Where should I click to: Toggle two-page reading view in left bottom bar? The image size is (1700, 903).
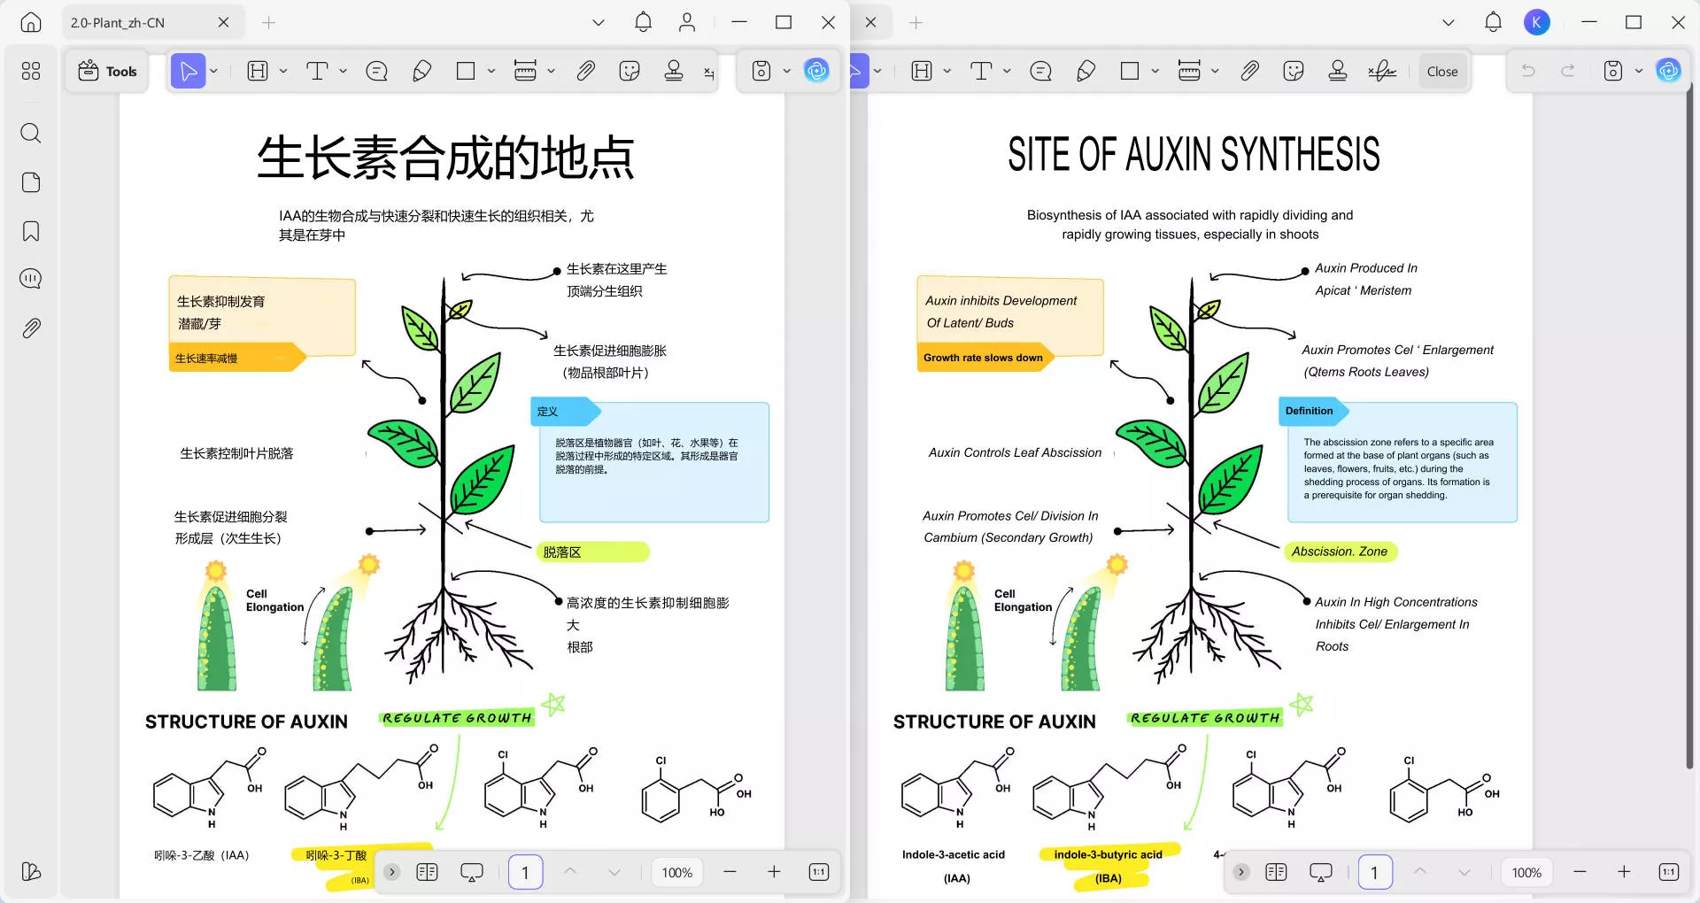tap(427, 872)
